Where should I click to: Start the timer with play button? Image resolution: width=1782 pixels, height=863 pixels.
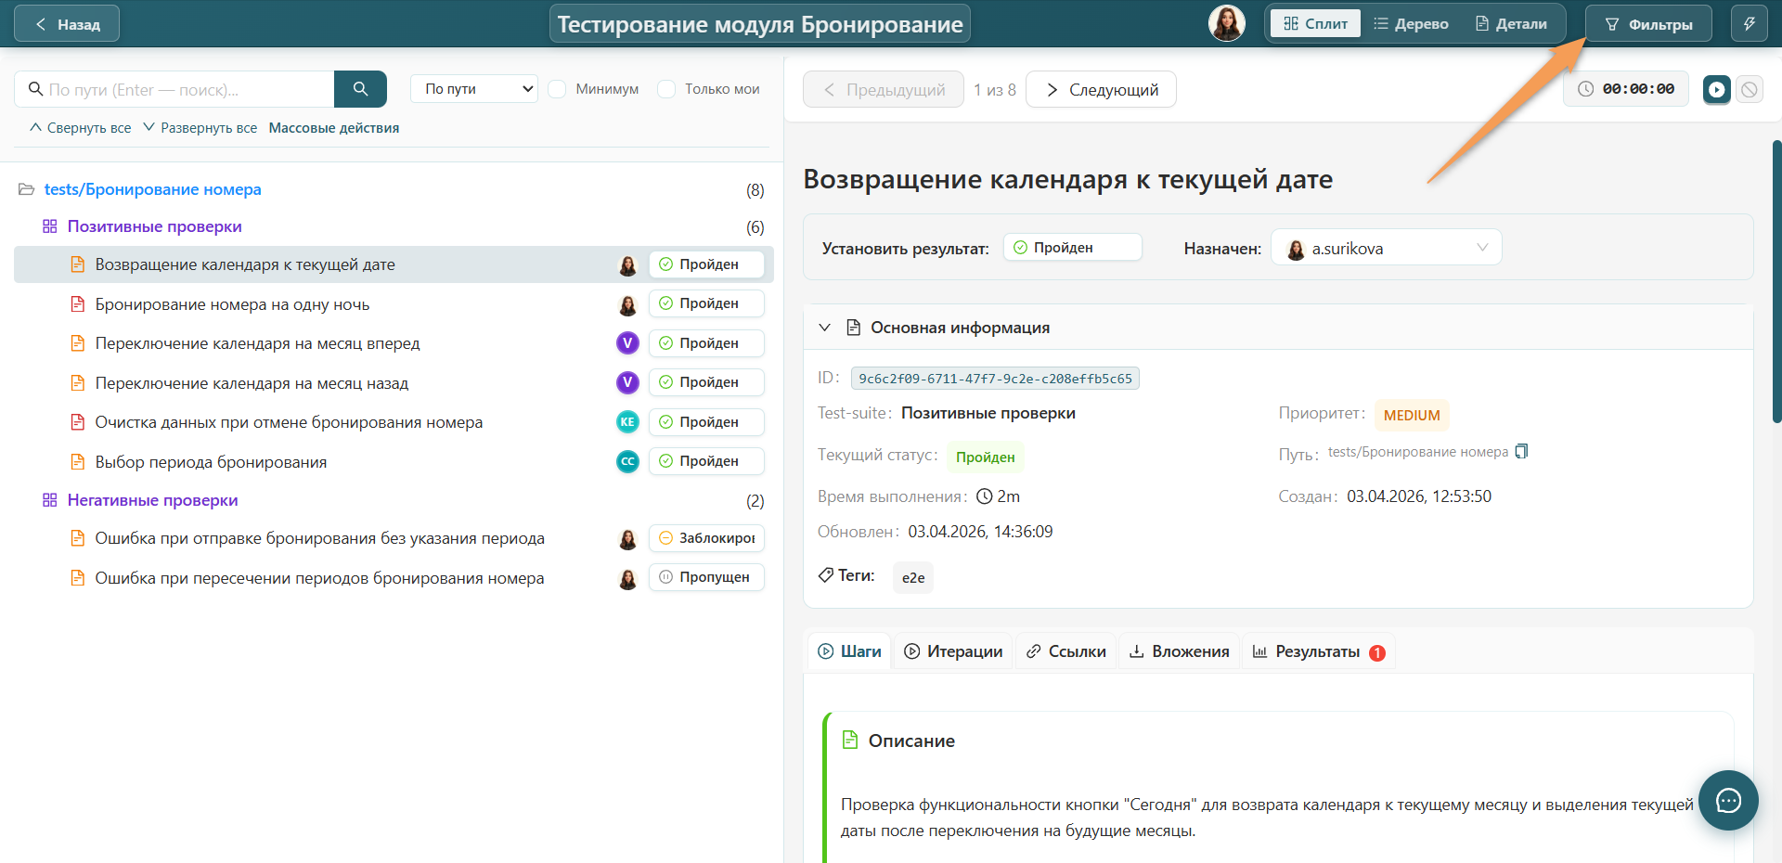point(1716,89)
